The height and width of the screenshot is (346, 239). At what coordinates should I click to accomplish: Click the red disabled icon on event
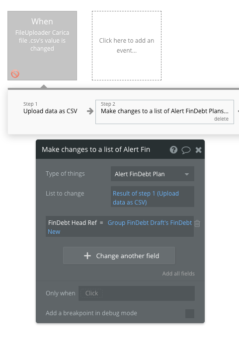[x=15, y=73]
